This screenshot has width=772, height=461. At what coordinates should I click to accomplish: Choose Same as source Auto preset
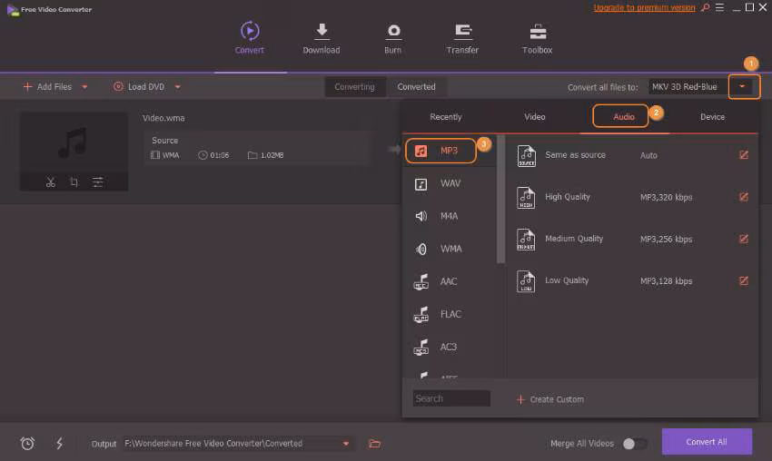(x=632, y=155)
